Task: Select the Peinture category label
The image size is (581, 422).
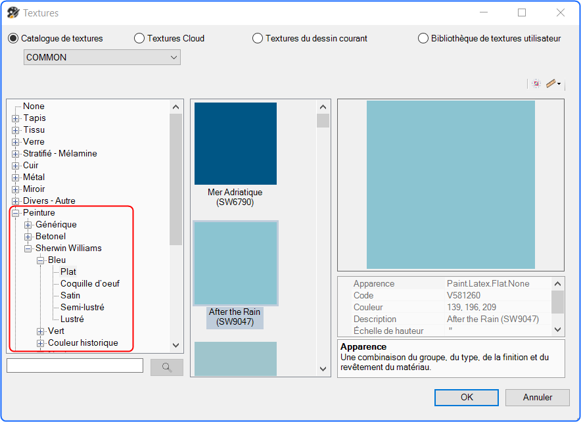Action: 39,213
